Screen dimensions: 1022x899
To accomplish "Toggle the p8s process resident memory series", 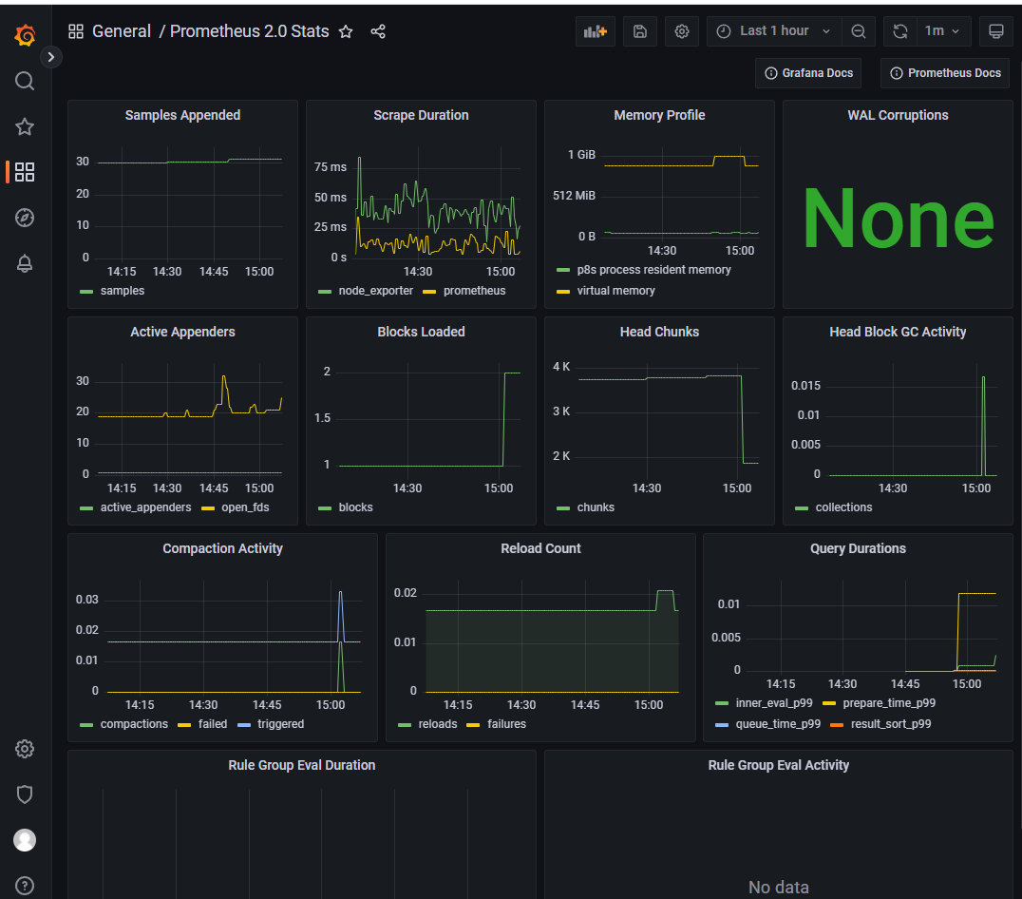I will coord(653,270).
